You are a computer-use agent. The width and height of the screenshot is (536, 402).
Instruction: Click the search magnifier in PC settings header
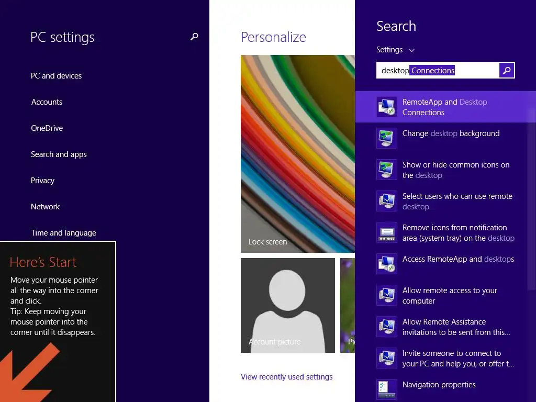click(194, 37)
